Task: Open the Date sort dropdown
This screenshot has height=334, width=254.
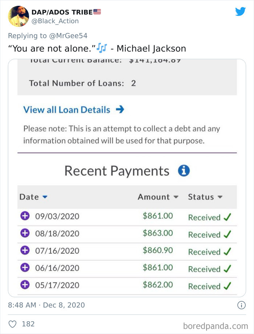Action: click(x=33, y=197)
